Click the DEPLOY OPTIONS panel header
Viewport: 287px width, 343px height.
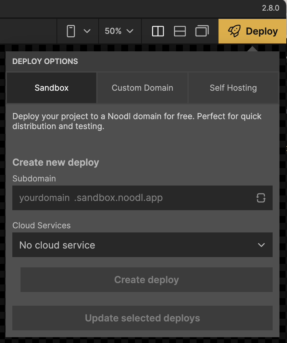pos(45,61)
